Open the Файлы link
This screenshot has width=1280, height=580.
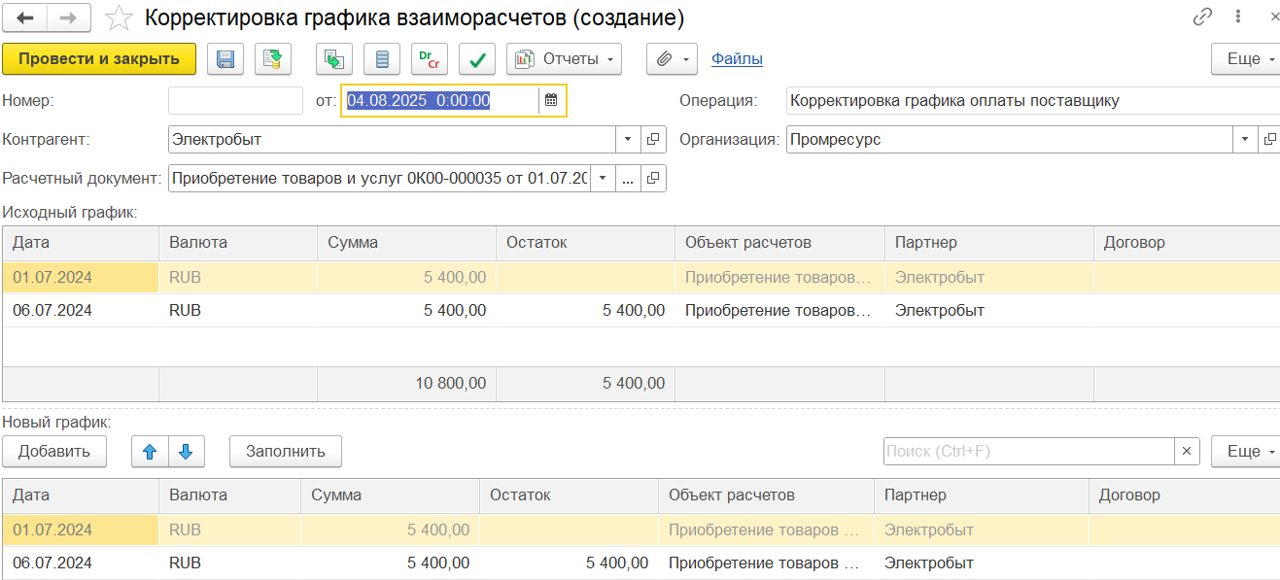(737, 59)
